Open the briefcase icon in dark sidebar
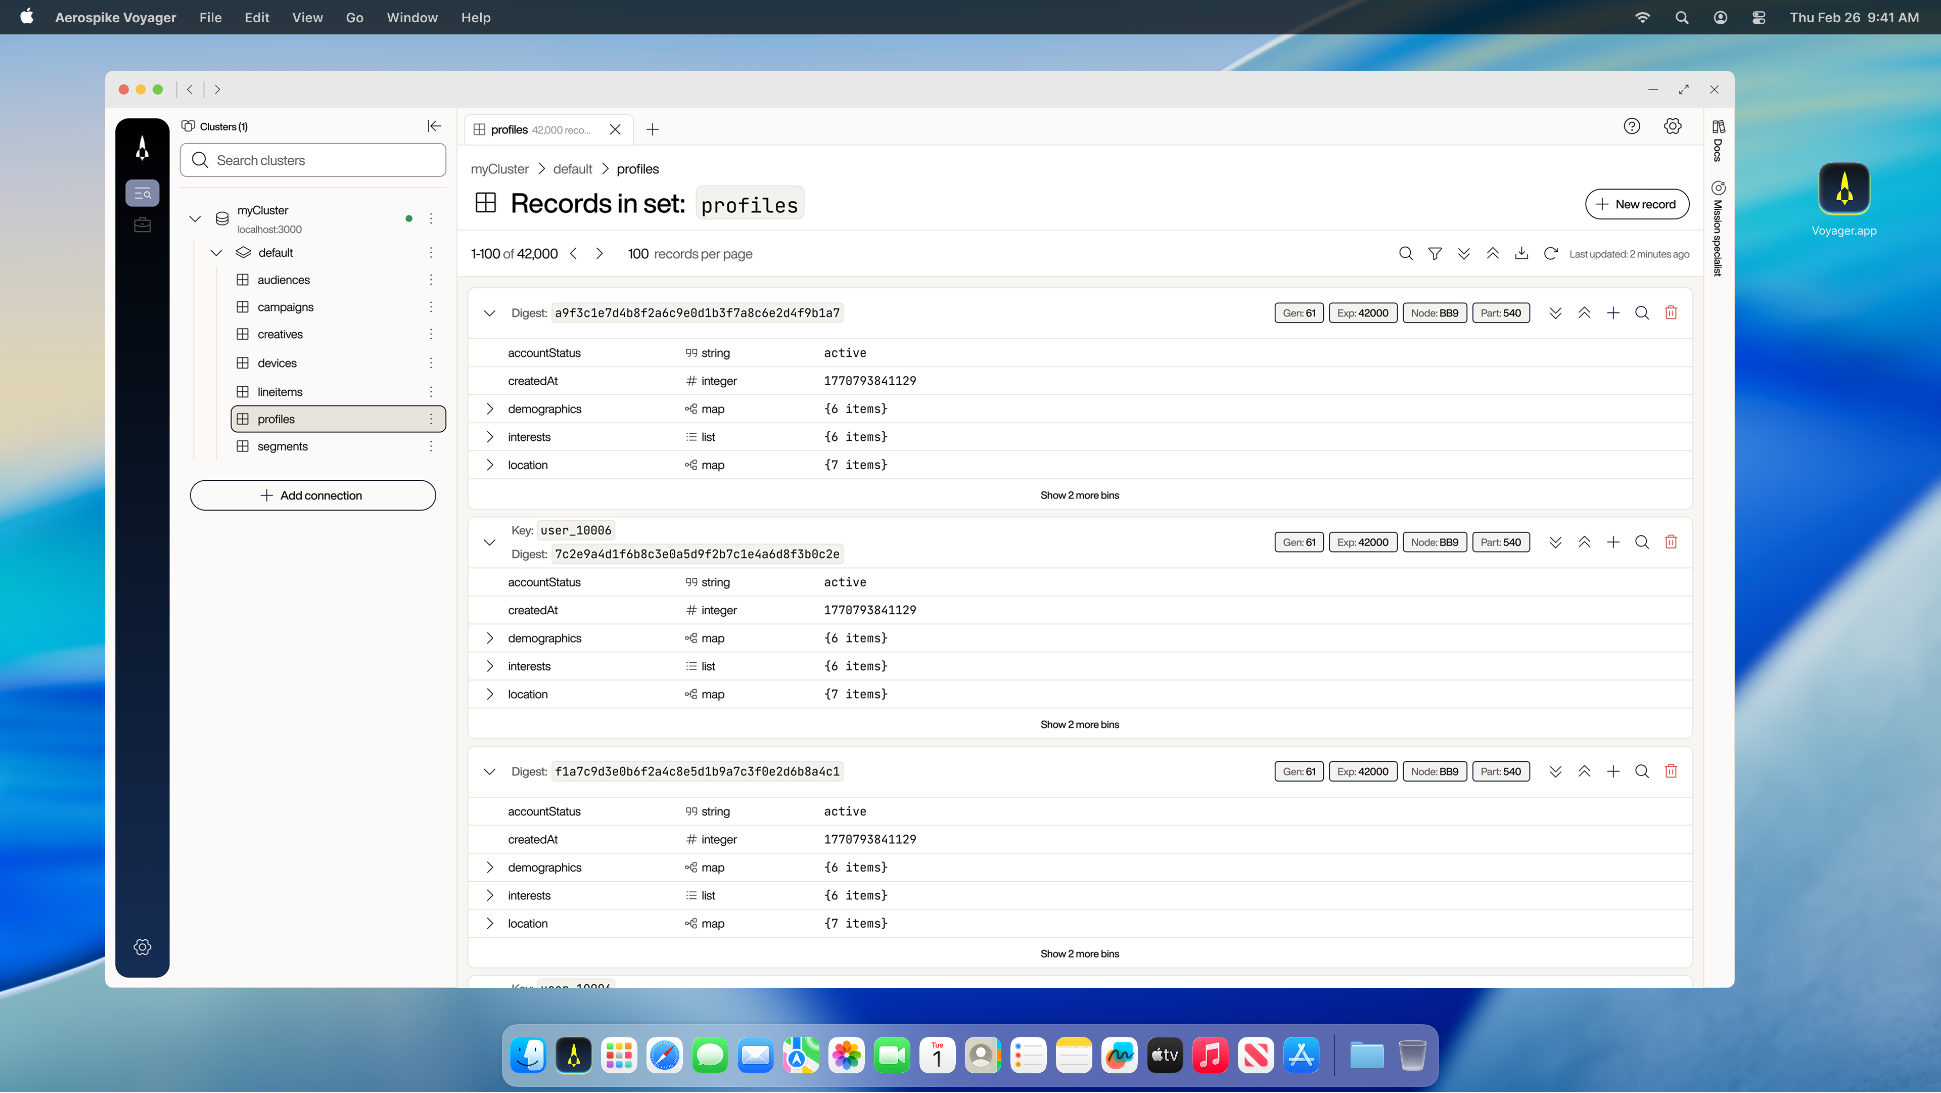The height and width of the screenshot is (1093, 1941). (143, 224)
